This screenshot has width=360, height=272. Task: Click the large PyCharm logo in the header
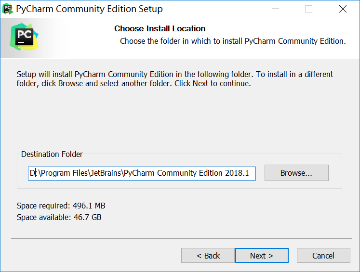click(24, 37)
